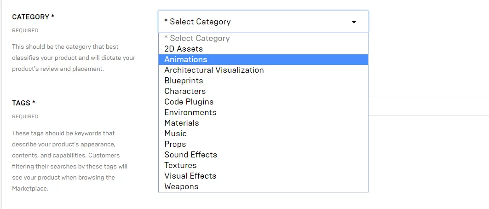Open the Select Category combo box
This screenshot has width=489, height=209.
click(x=258, y=22)
